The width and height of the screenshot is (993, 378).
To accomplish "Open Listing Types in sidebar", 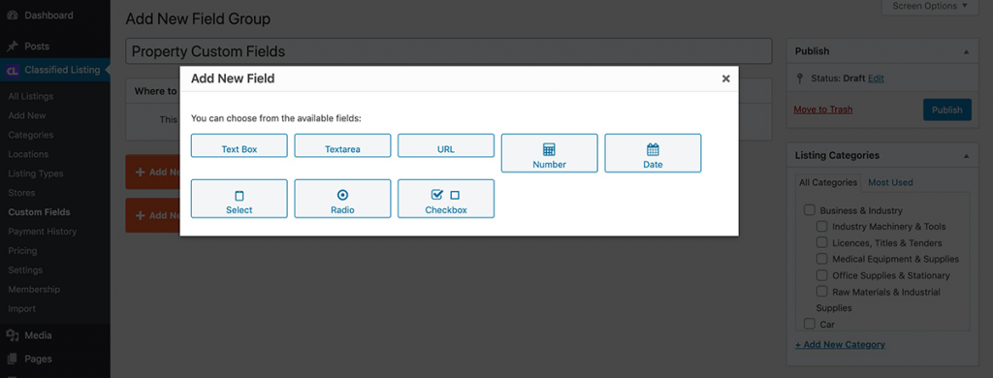I will coord(36,173).
